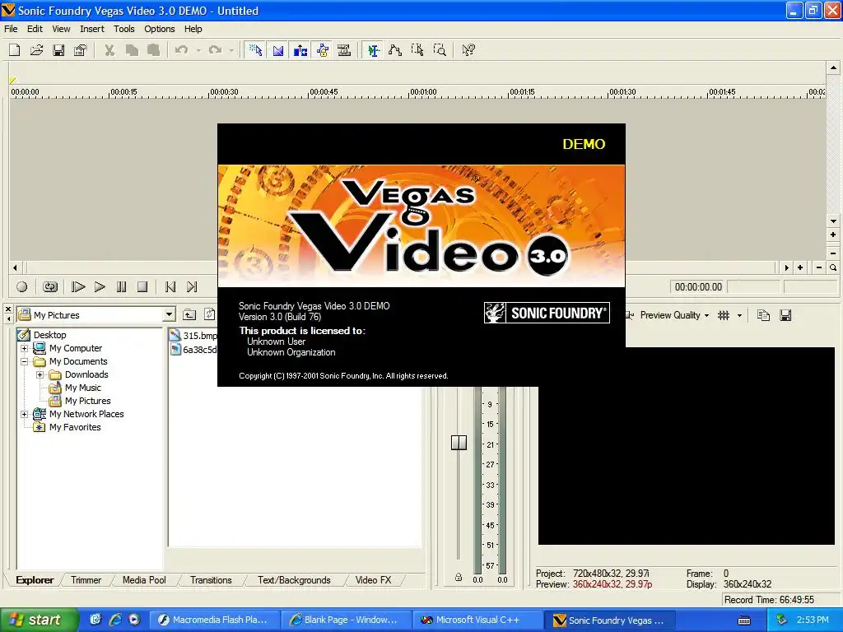This screenshot has width=843, height=632.
Task: Select My Pictures folder in tree
Action: (87, 401)
